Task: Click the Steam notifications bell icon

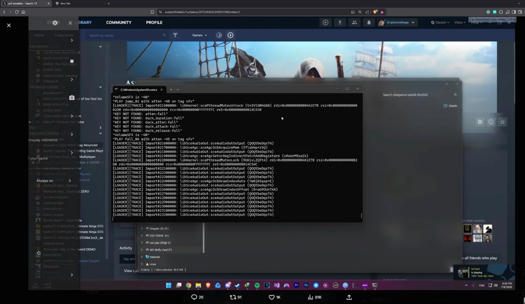Action: click(x=369, y=22)
